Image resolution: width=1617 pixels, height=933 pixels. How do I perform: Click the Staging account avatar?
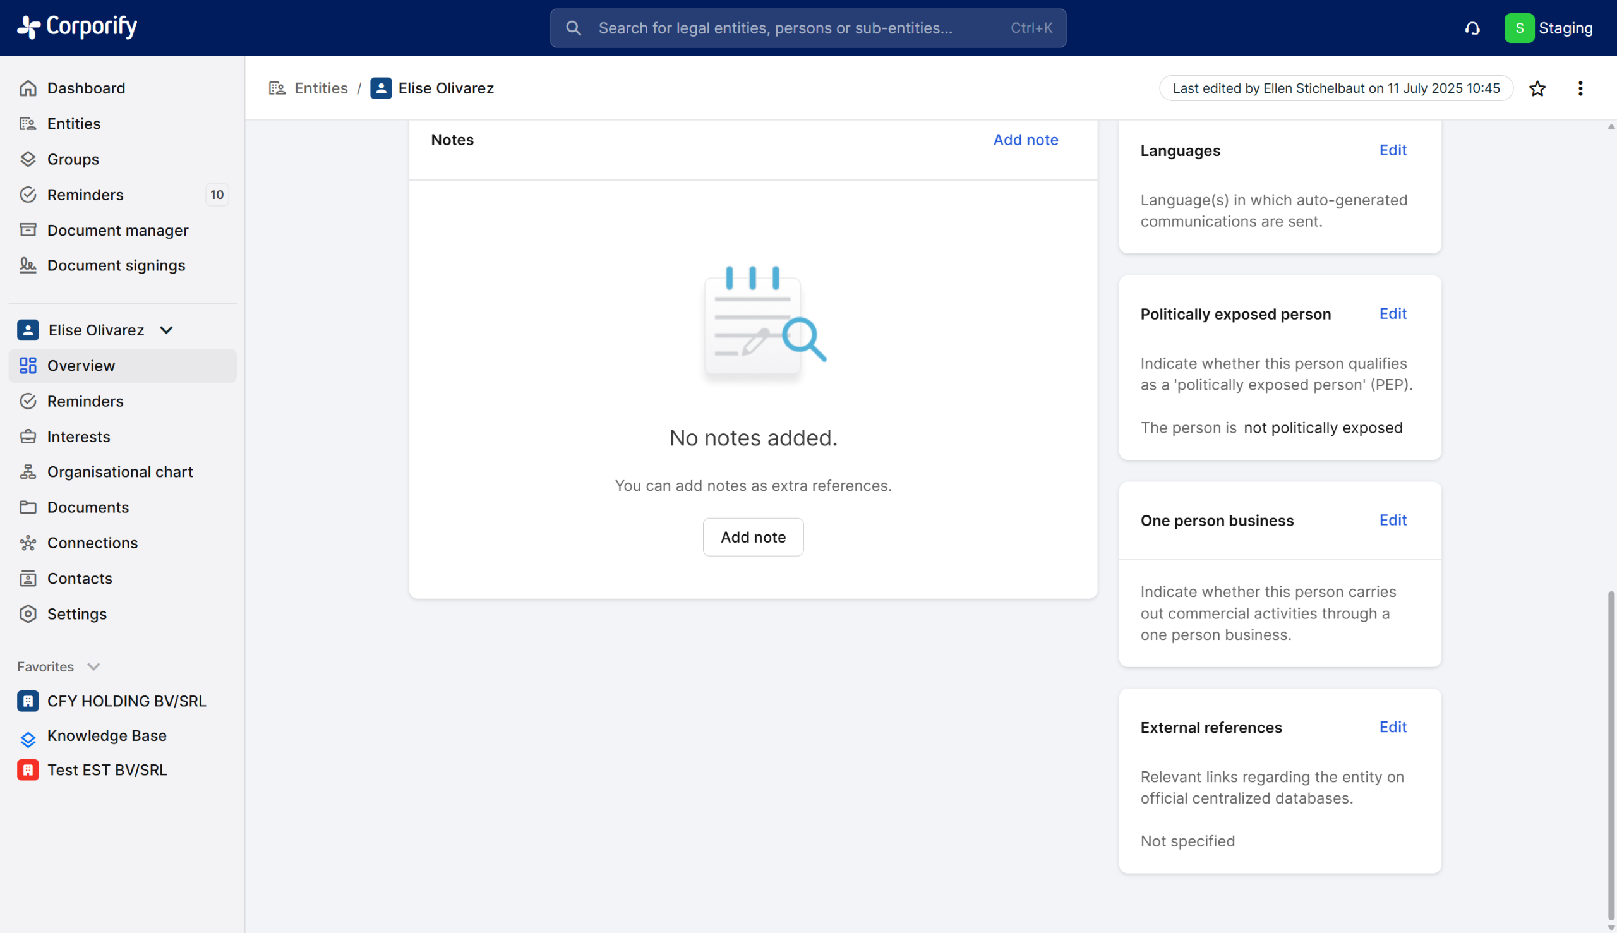click(x=1518, y=28)
